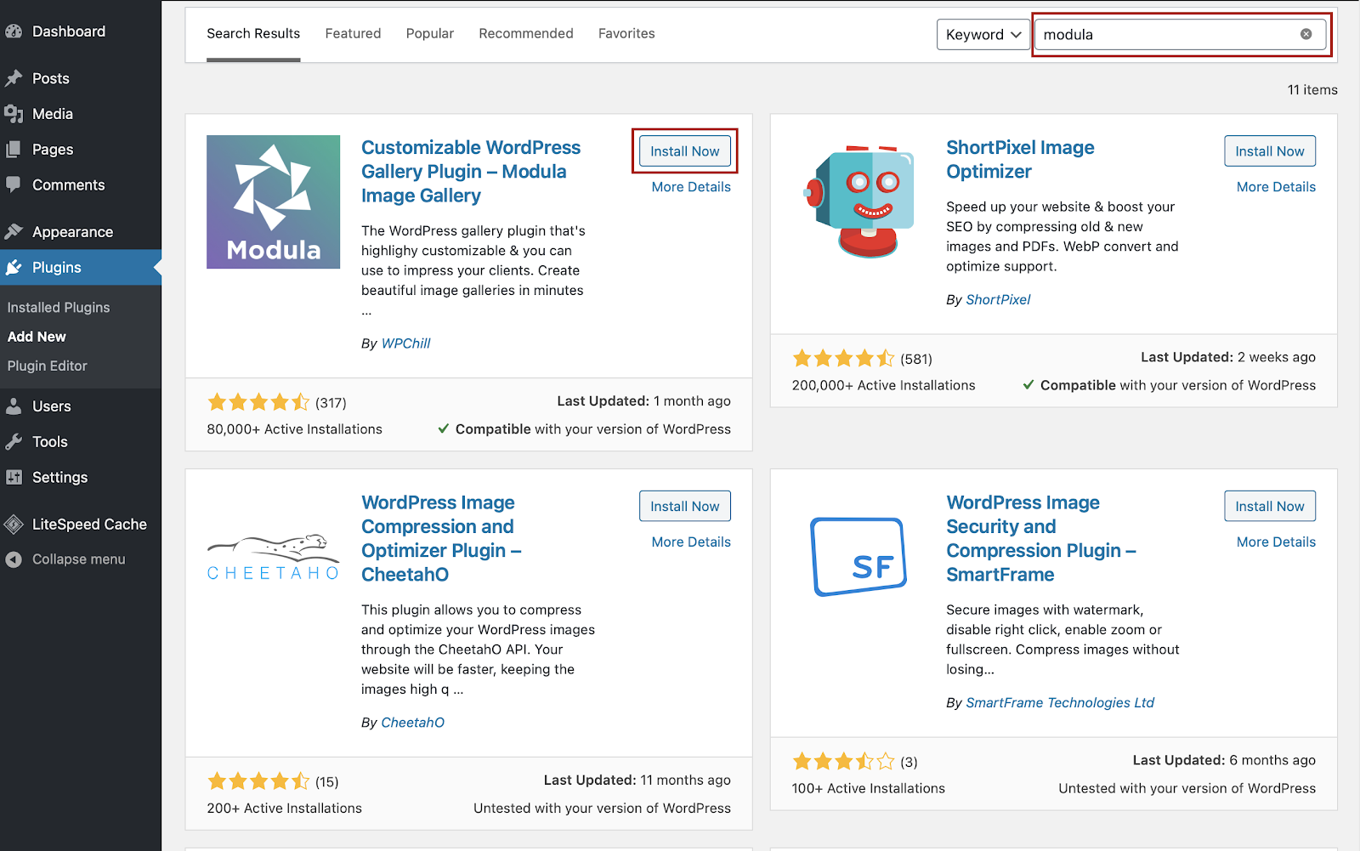Screen dimensions: 1360x851
Task: Click the Modula plugin logo thumbnail
Action: 273,202
